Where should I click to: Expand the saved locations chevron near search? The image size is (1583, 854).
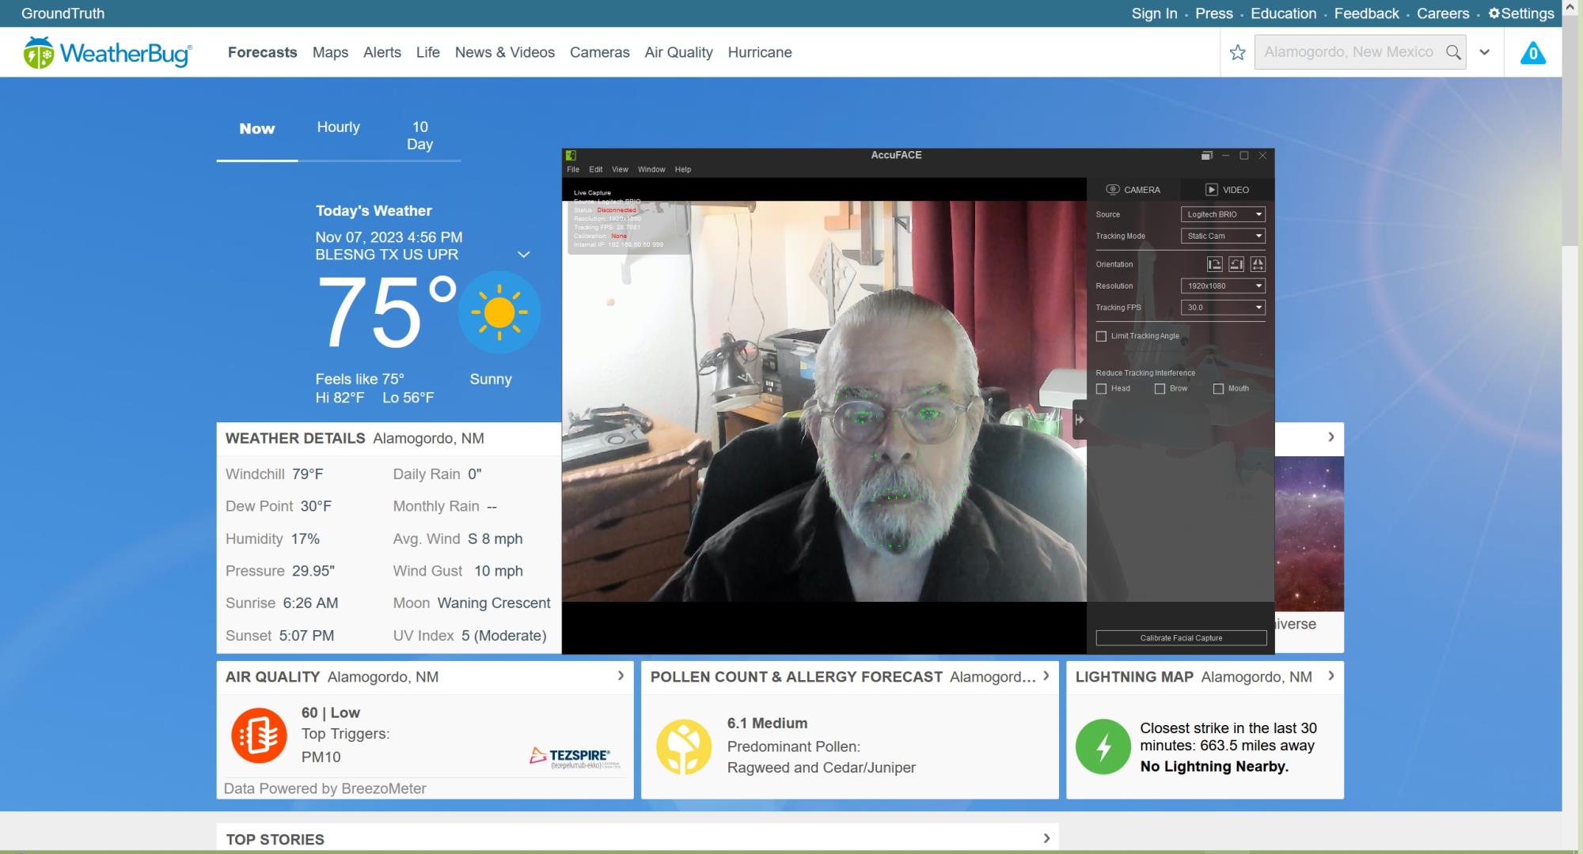pos(1485,52)
